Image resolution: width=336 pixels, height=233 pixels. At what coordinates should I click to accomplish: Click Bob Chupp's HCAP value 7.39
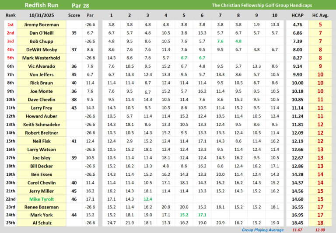pyautogui.click(x=297, y=41)
